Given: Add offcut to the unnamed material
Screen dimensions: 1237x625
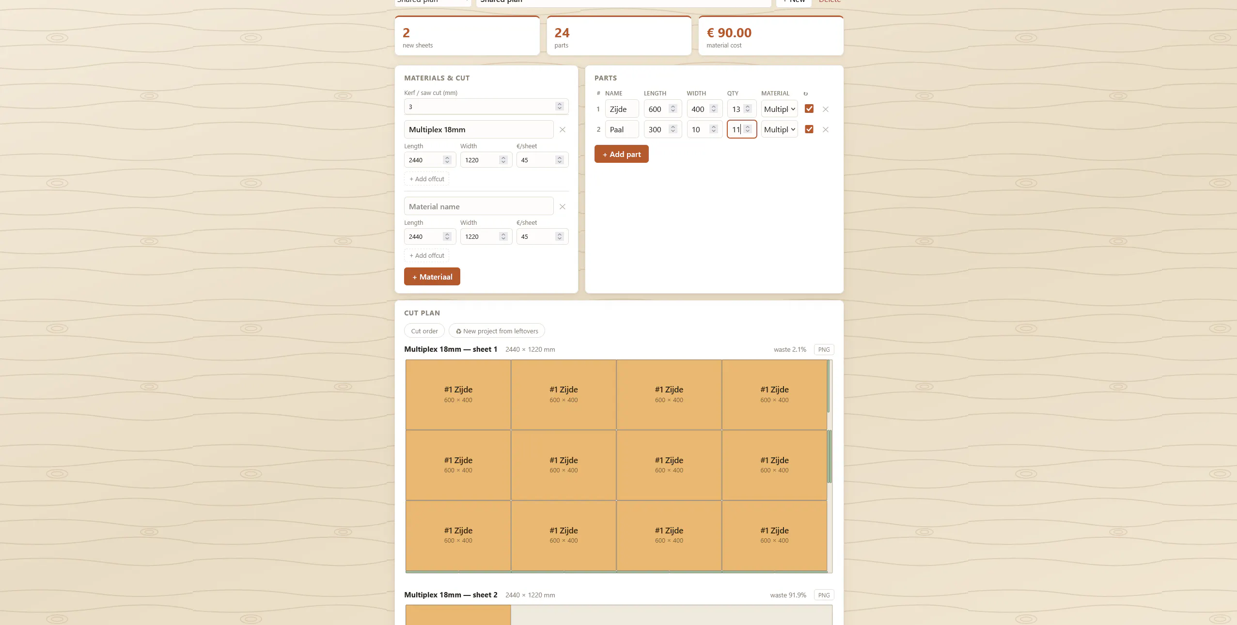Looking at the screenshot, I should [x=426, y=255].
